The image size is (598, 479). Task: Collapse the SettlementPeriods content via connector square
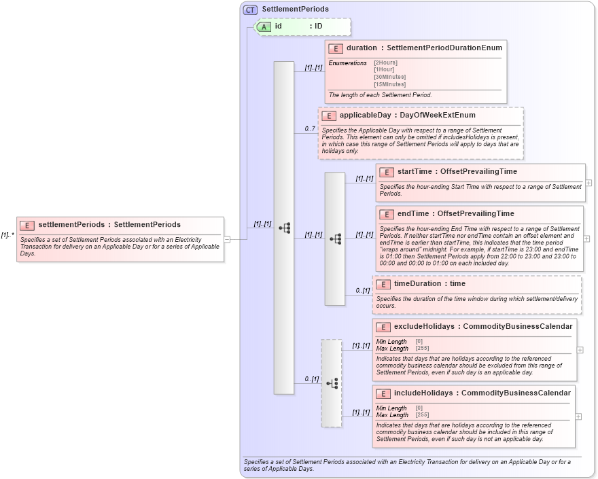click(228, 238)
